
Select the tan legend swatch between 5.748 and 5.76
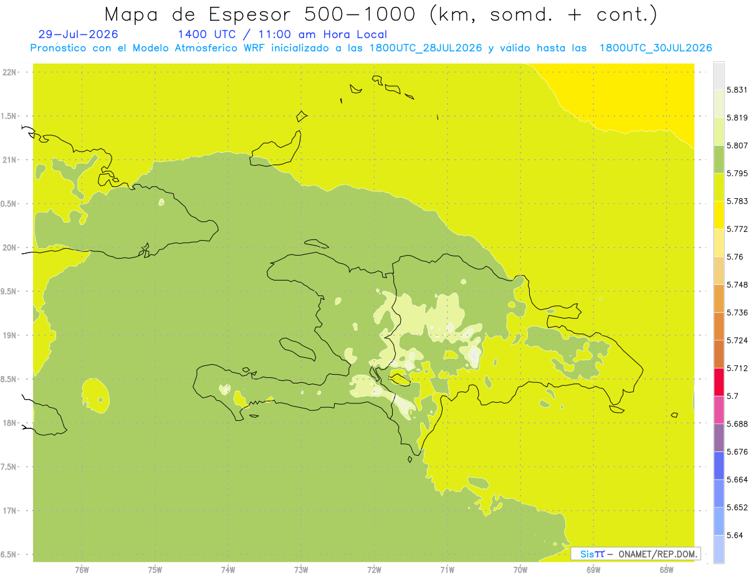pos(719,271)
